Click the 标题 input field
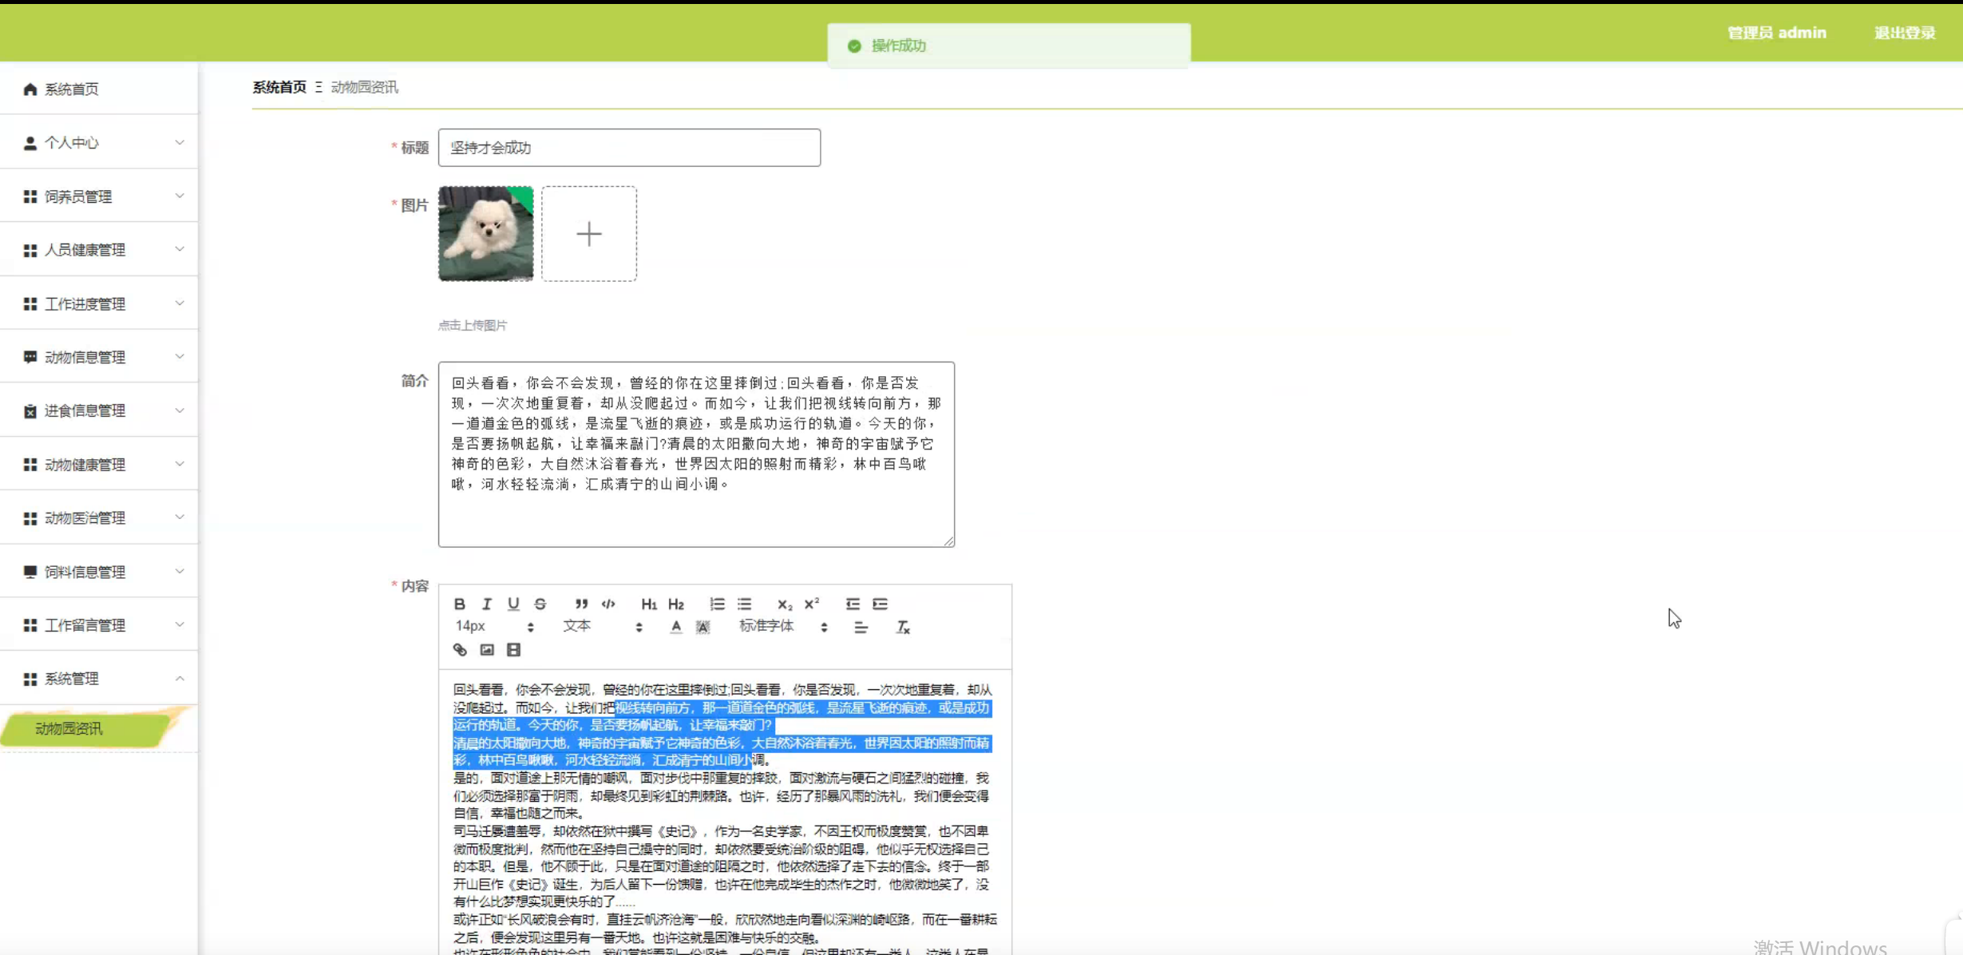Screen dimensions: 1963x955 pos(628,148)
